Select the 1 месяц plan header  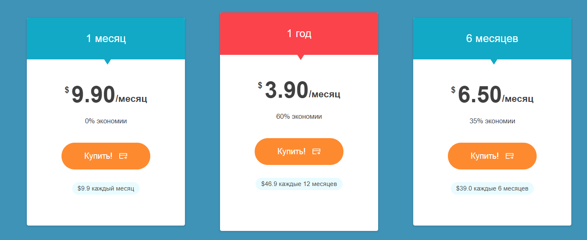[x=106, y=39]
